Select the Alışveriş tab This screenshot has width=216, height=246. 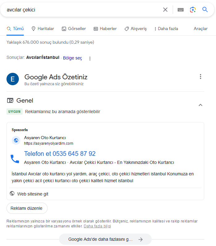click(x=136, y=29)
